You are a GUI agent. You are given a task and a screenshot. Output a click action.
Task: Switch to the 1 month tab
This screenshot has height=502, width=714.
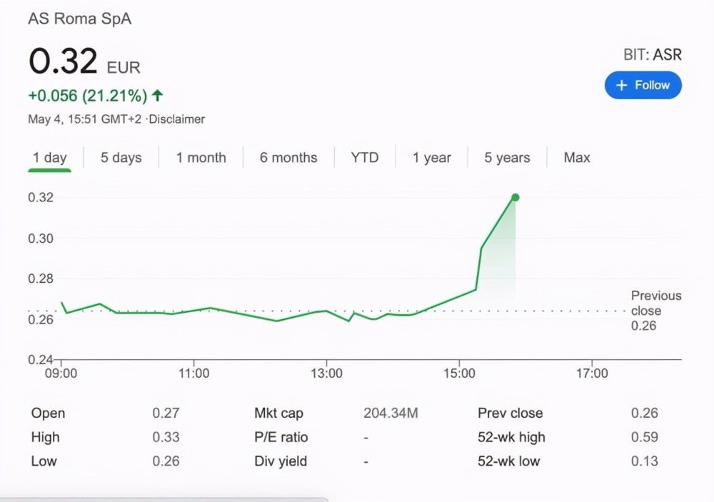point(201,158)
